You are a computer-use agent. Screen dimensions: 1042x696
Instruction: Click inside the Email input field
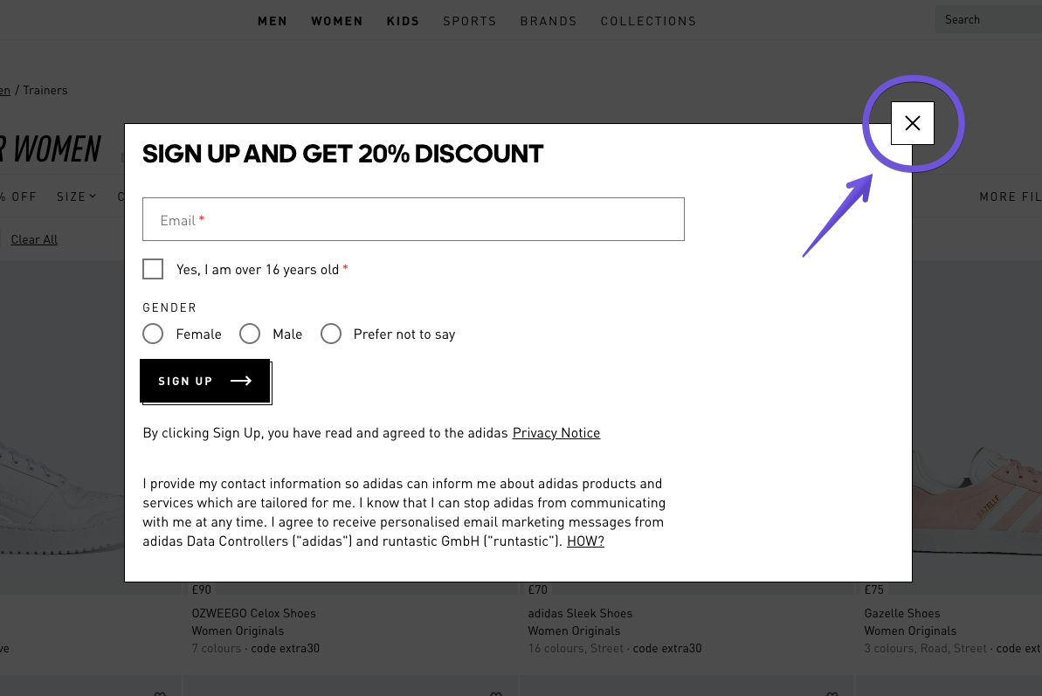(413, 219)
